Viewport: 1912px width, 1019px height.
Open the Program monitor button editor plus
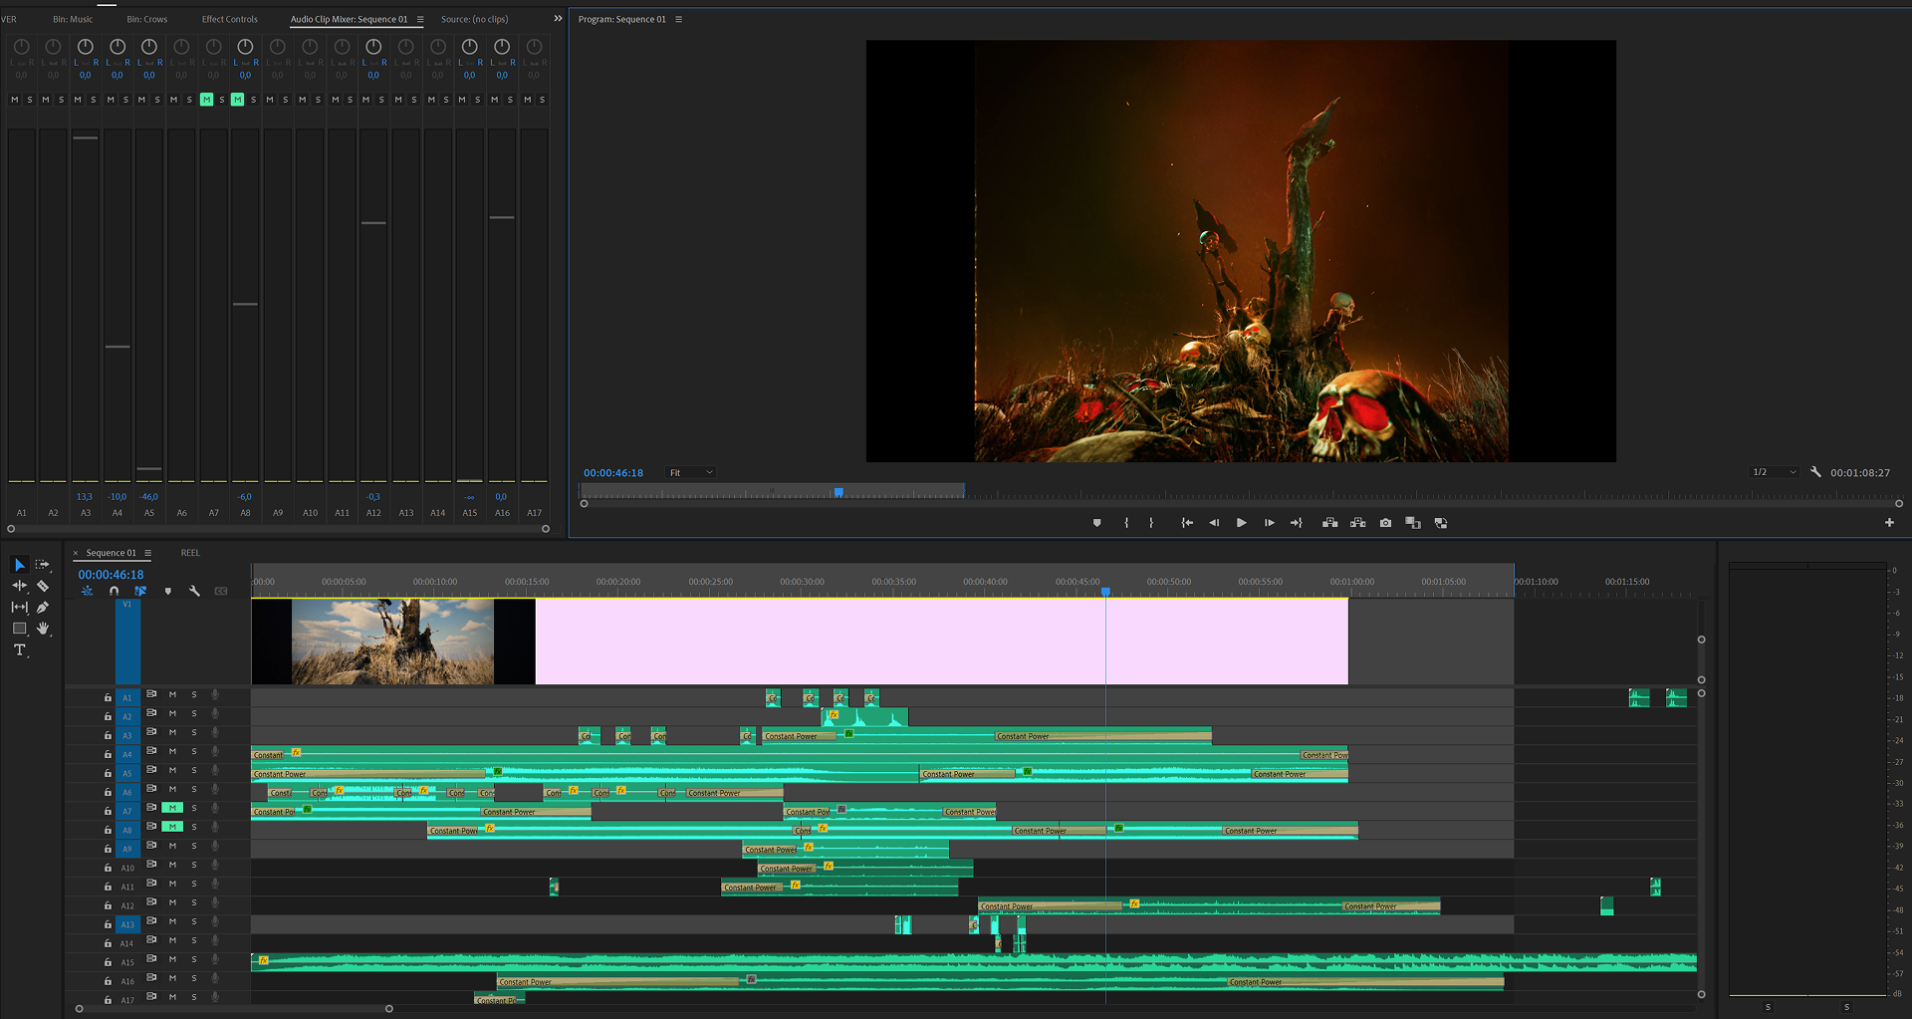(1889, 523)
